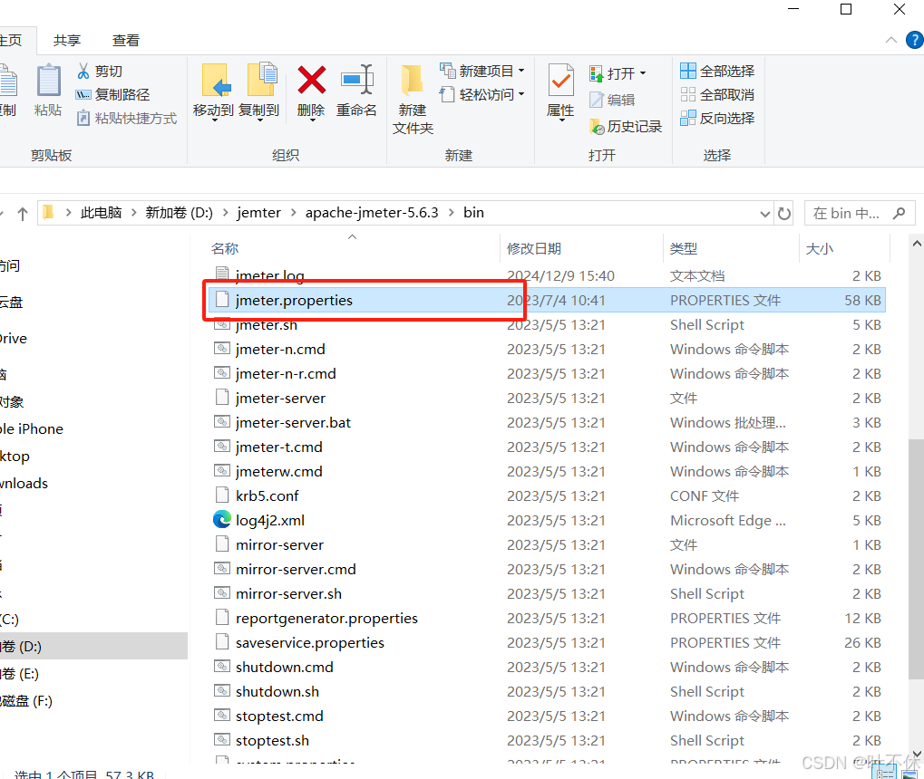Click the Up arrow navigation button
This screenshot has width=924, height=779.
pyautogui.click(x=23, y=214)
